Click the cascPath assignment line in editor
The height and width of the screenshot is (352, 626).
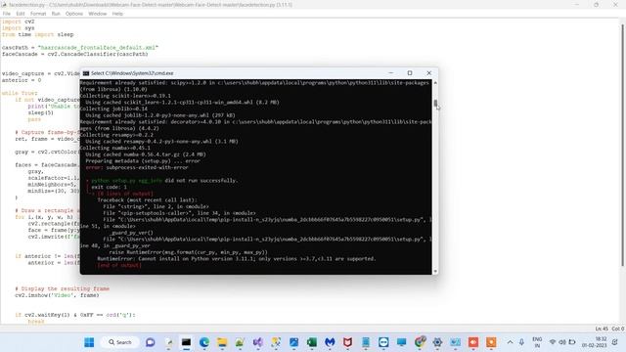pyautogui.click(x=80, y=48)
